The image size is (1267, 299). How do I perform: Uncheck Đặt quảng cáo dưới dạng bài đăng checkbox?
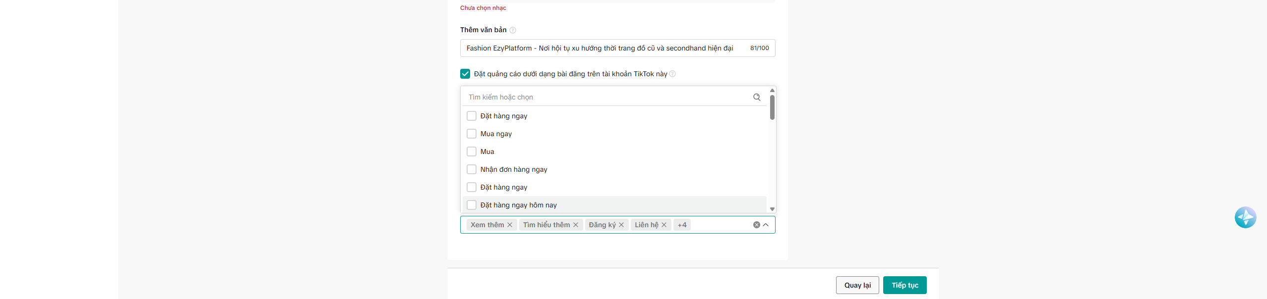(465, 74)
